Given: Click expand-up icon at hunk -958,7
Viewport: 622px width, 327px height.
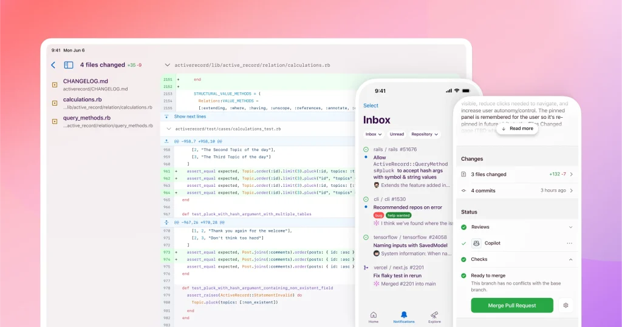Looking at the screenshot, I should (x=167, y=141).
